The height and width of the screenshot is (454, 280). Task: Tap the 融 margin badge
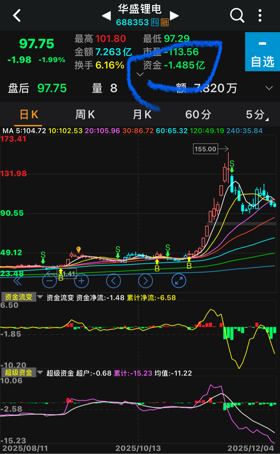click(164, 22)
